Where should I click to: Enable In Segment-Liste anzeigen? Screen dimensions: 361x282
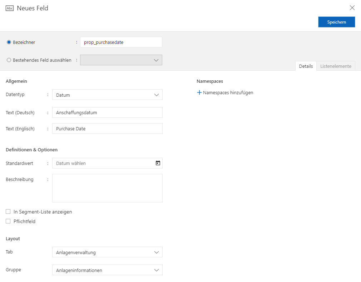tap(8, 211)
